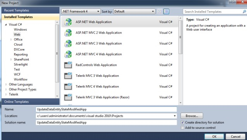This screenshot has width=247, height=140.
Task: Select the Cloud category
Action: point(18,44)
